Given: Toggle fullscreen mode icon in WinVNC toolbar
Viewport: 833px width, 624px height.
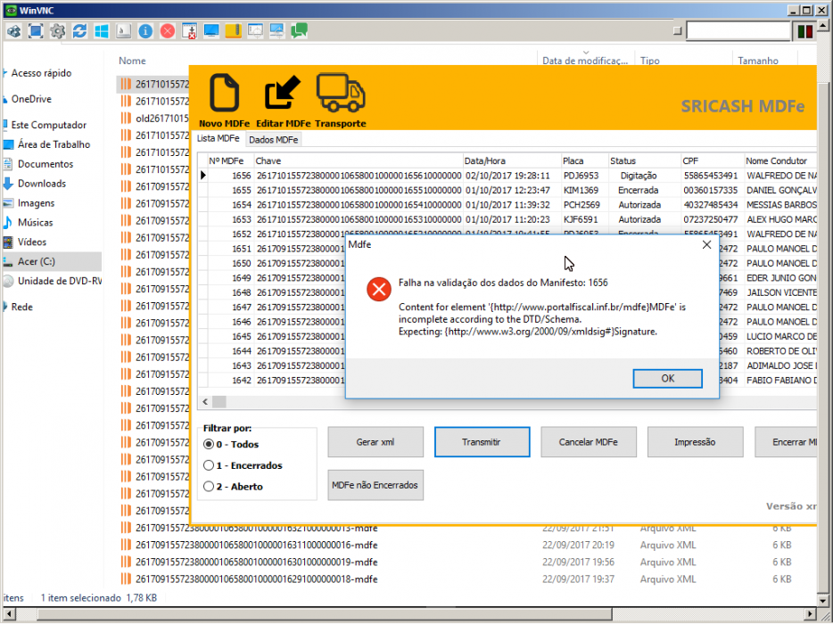Looking at the screenshot, I should [x=36, y=31].
